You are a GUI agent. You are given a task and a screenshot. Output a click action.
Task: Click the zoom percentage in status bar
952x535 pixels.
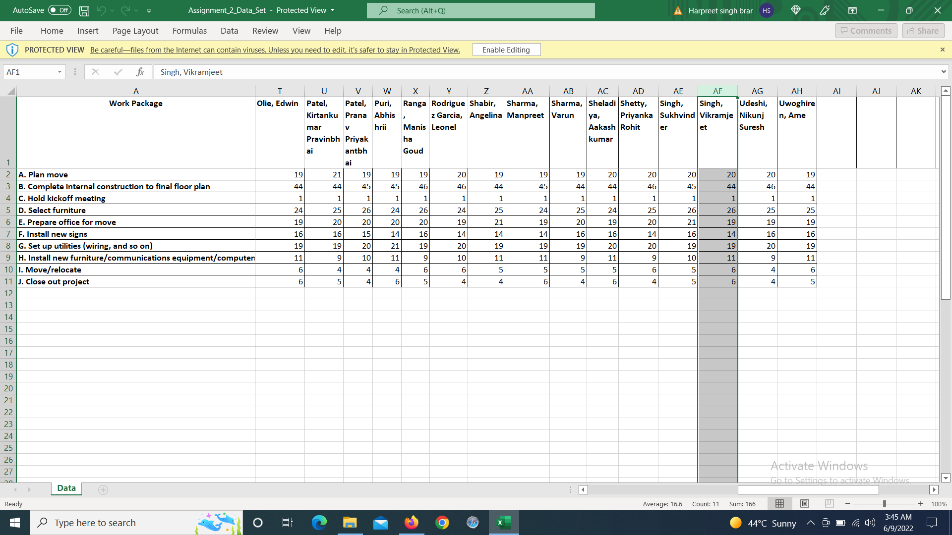[x=940, y=503]
